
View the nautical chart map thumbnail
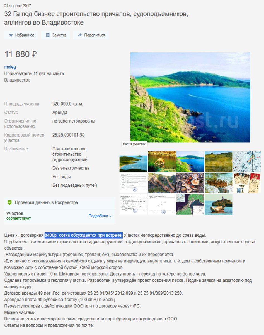pos(247,161)
